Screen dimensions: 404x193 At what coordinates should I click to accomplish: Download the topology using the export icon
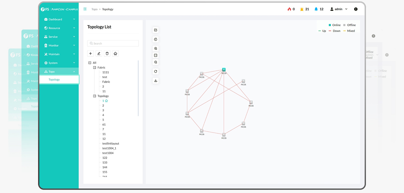click(x=155, y=81)
